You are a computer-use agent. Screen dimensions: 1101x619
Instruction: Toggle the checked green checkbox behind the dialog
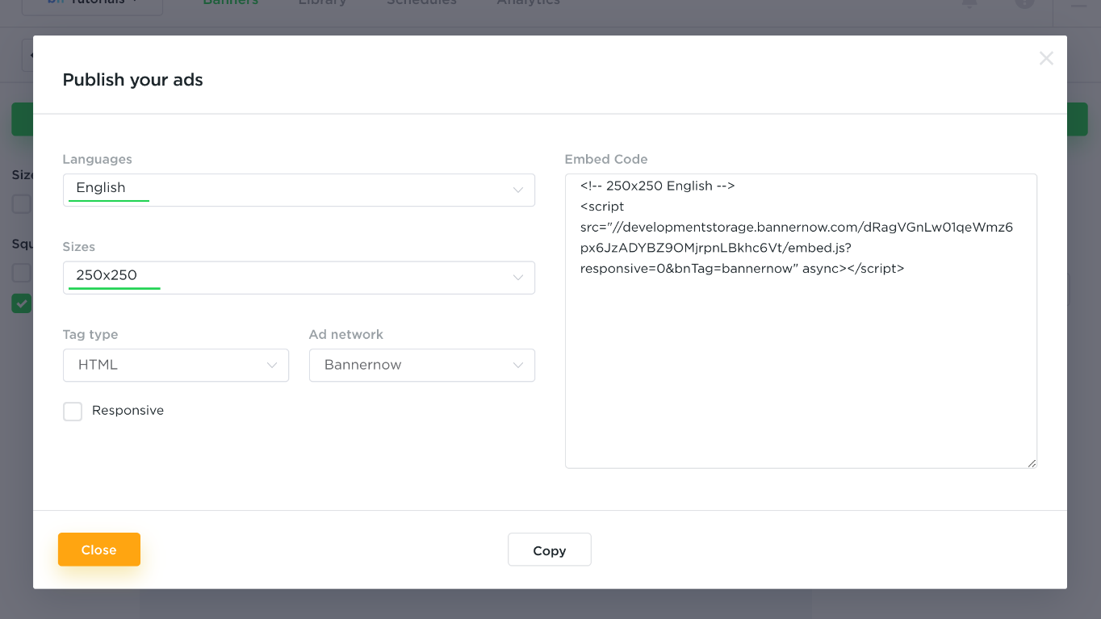21,303
